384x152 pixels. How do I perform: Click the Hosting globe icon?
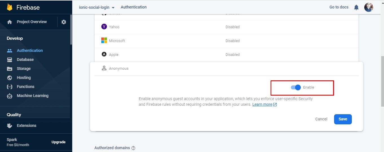10,78
